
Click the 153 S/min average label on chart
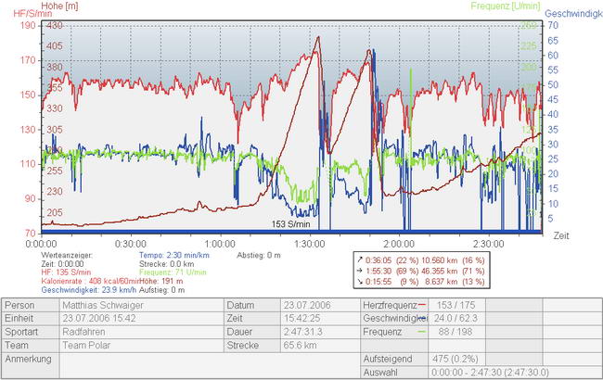coord(290,223)
